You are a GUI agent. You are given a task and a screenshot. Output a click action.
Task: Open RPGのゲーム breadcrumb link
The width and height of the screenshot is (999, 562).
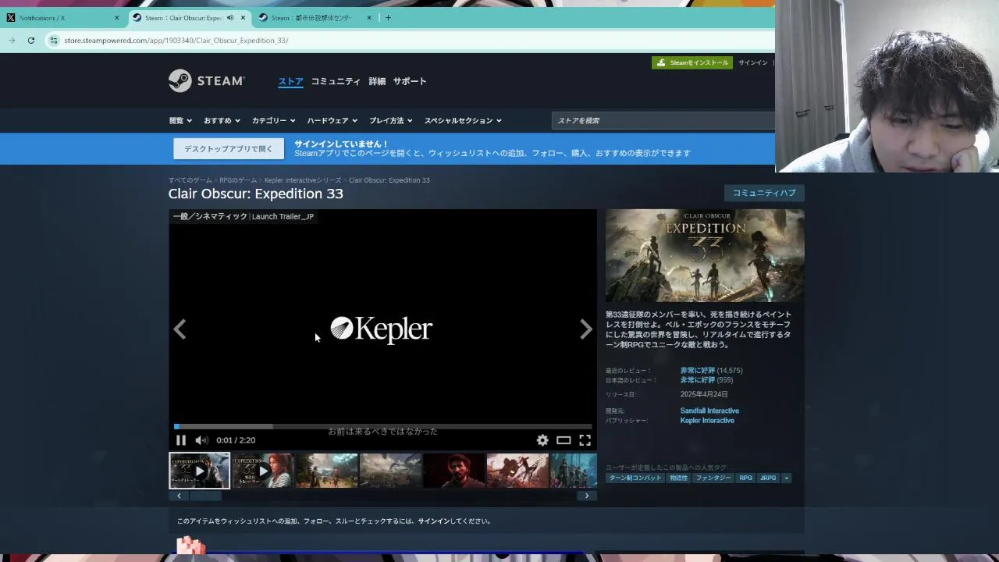pyautogui.click(x=238, y=180)
